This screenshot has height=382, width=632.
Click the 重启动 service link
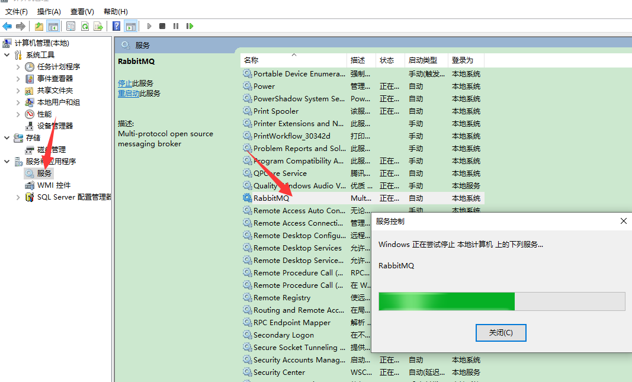tap(129, 94)
